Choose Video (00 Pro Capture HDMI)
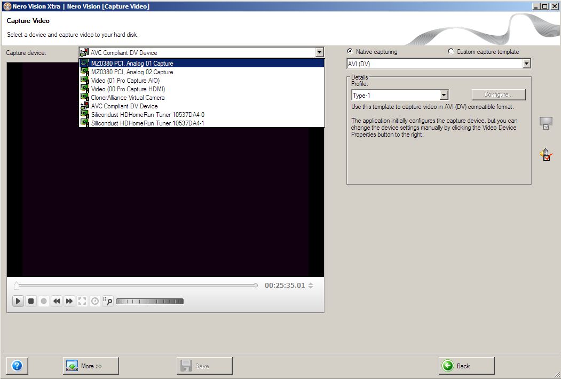The width and height of the screenshot is (561, 379). click(202, 89)
